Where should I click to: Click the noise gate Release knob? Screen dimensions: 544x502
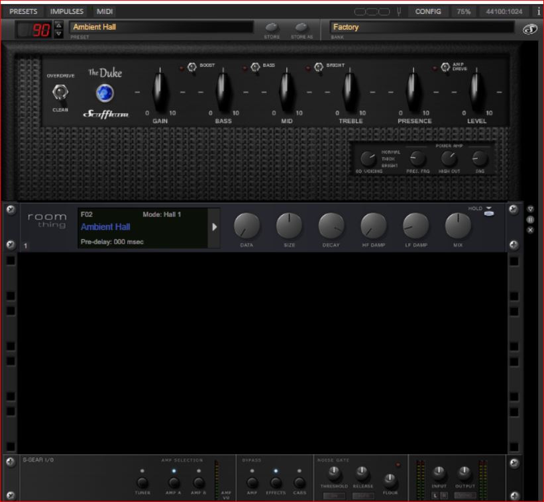tap(362, 473)
